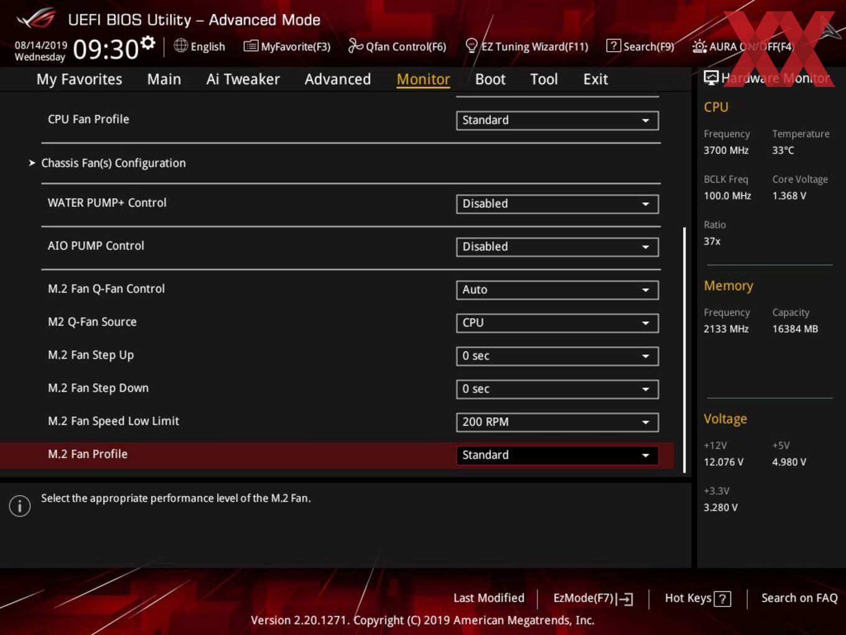Click the version copyright text
The image size is (846, 635).
coord(422,620)
